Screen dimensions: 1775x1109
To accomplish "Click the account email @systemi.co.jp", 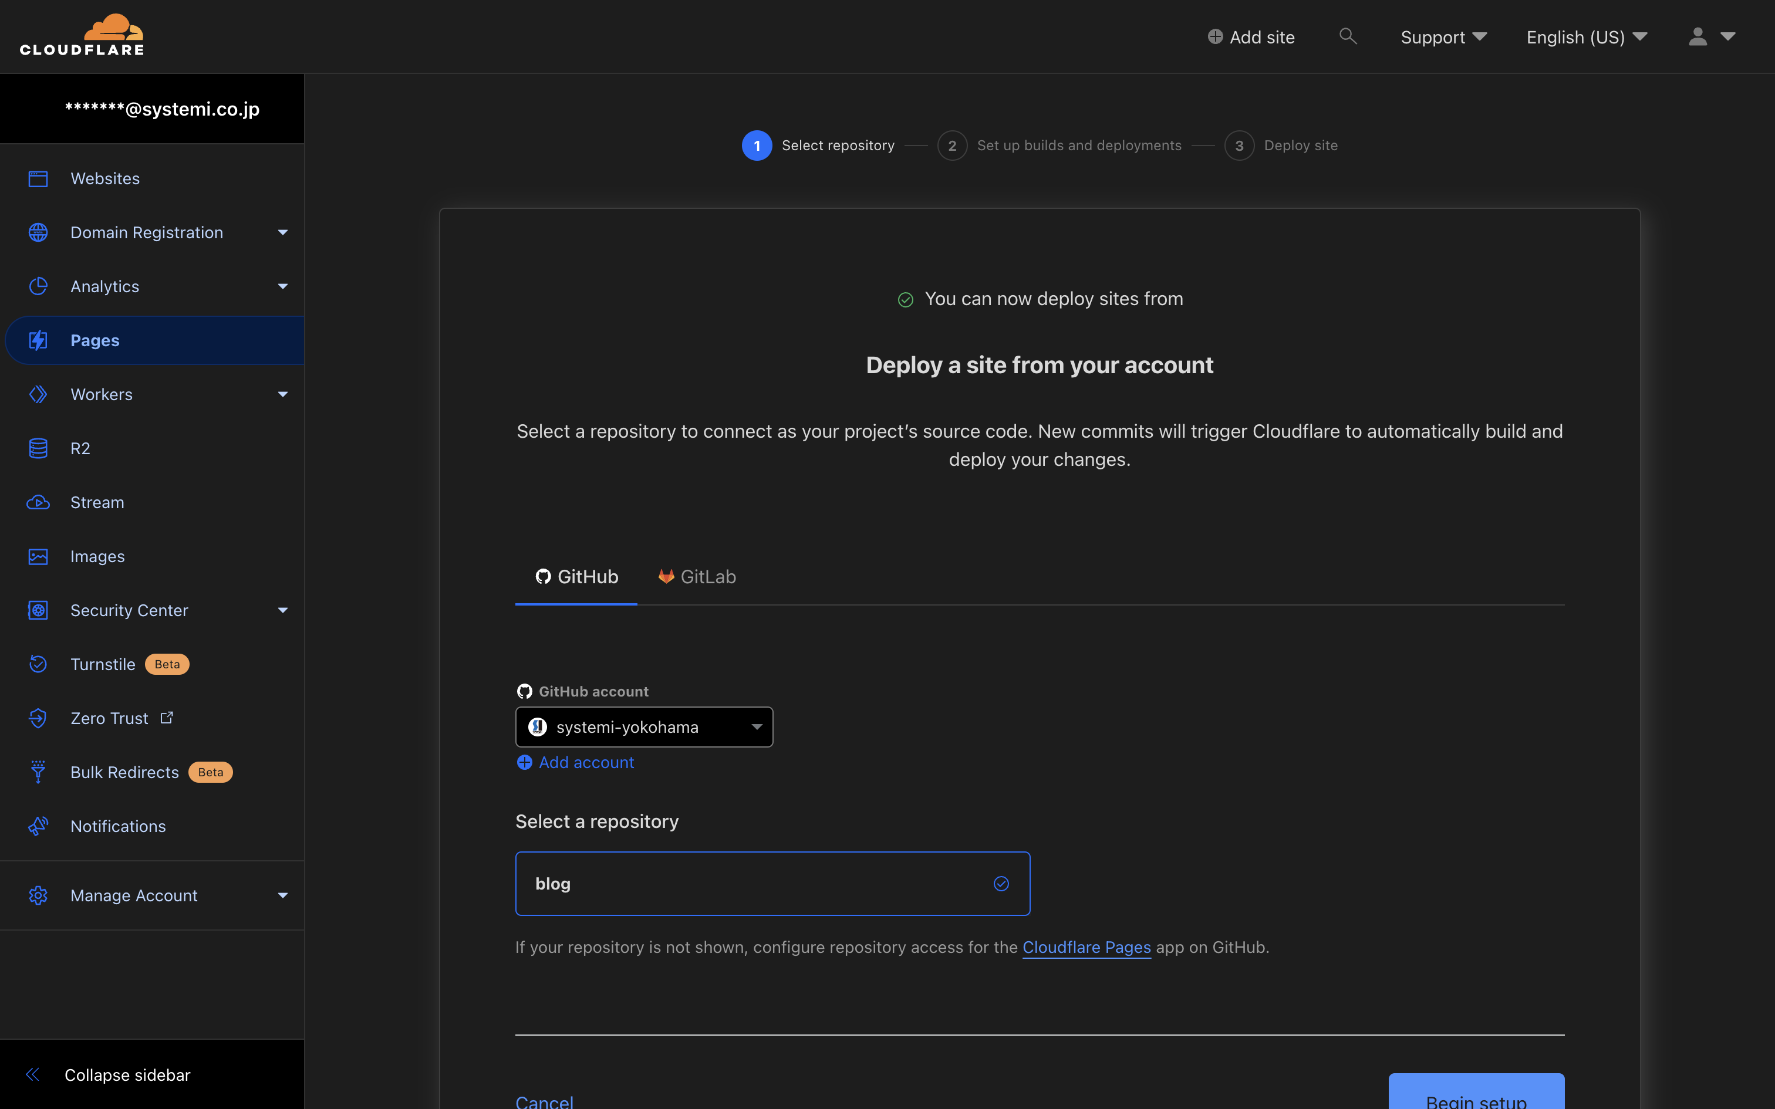I will 162,109.
